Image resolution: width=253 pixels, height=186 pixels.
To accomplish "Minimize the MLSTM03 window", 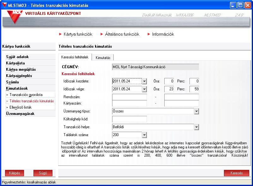I will coord(233,5).
